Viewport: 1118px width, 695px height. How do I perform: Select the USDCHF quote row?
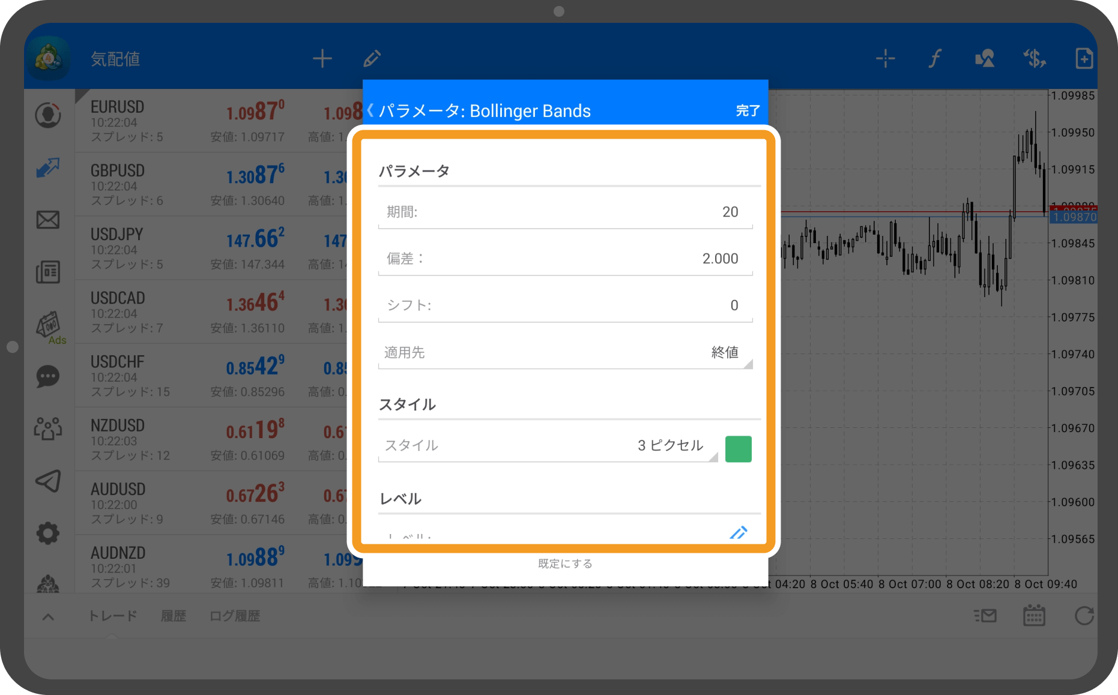coord(219,376)
